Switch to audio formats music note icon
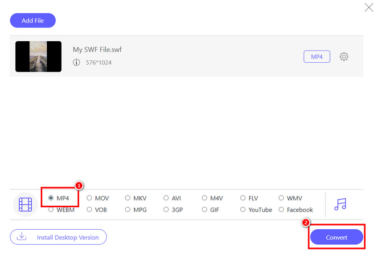 [x=340, y=204]
